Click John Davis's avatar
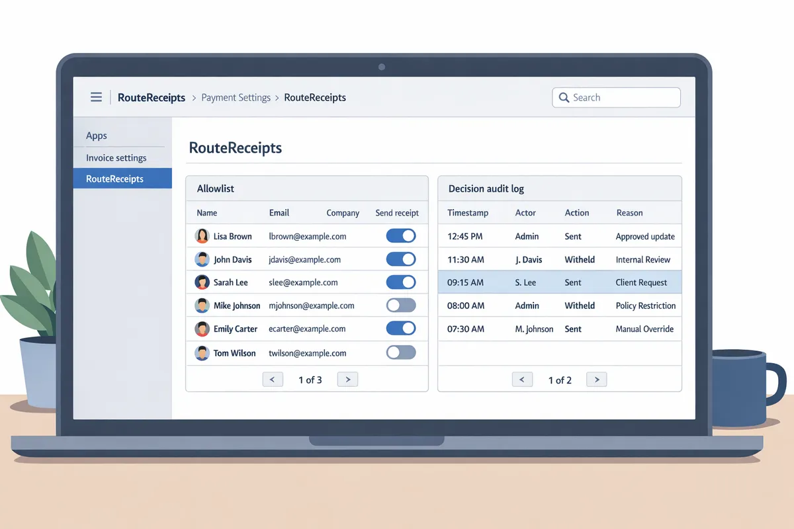Screen dimensions: 794x529 pyautogui.click(x=202, y=259)
